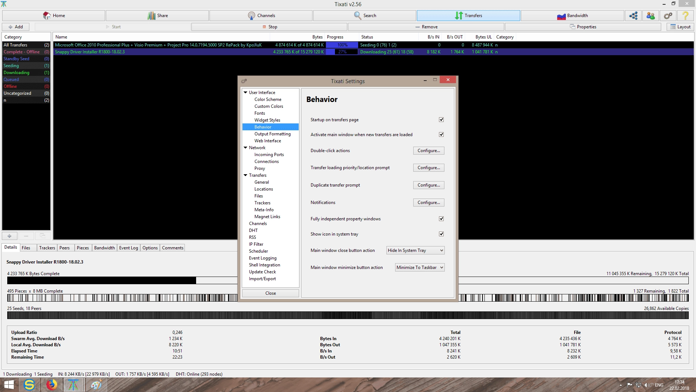
Task: Configure Transfer loading priority/location prompt
Action: 429,167
